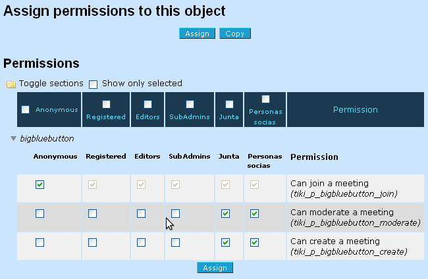Check the Personas socias header checkbox
The image size is (428, 279).
pyautogui.click(x=265, y=99)
